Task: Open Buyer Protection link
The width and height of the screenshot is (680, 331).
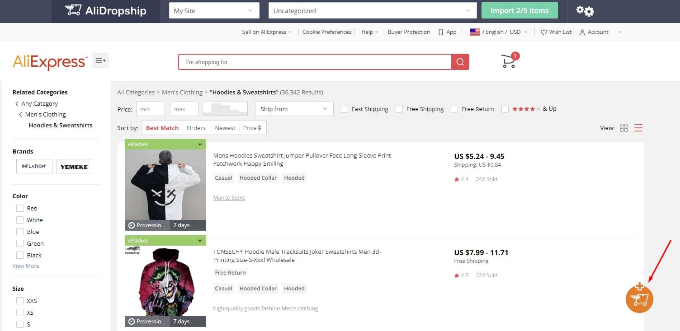Action: point(409,32)
